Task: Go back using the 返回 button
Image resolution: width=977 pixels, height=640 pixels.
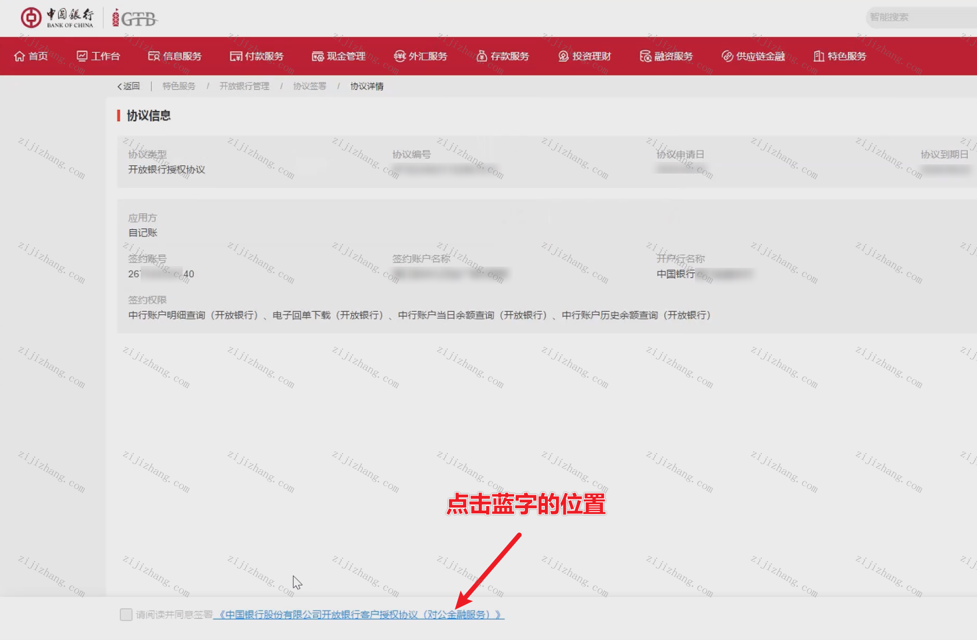Action: (129, 87)
